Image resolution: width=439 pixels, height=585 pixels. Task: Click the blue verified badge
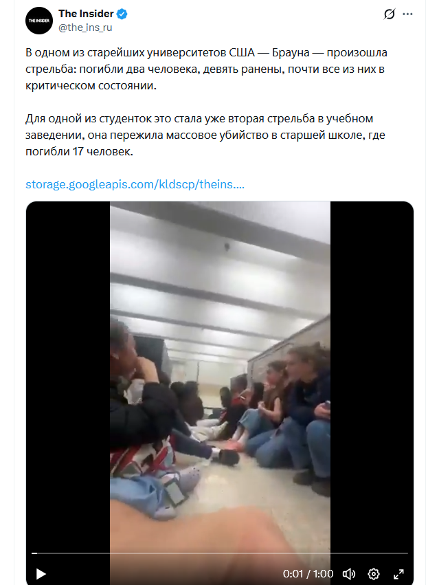[x=122, y=14]
